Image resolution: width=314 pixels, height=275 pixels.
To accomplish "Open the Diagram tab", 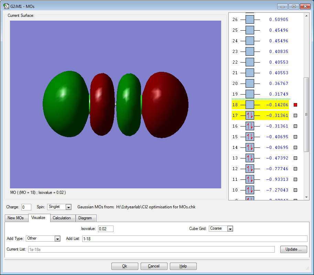I will pos(86,218).
